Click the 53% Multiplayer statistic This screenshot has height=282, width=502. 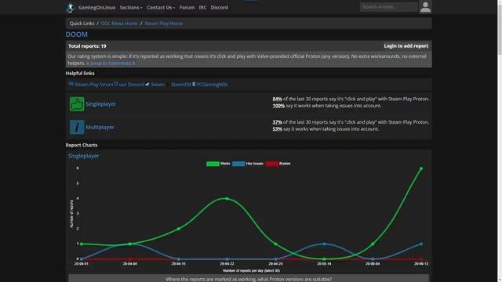click(x=277, y=129)
